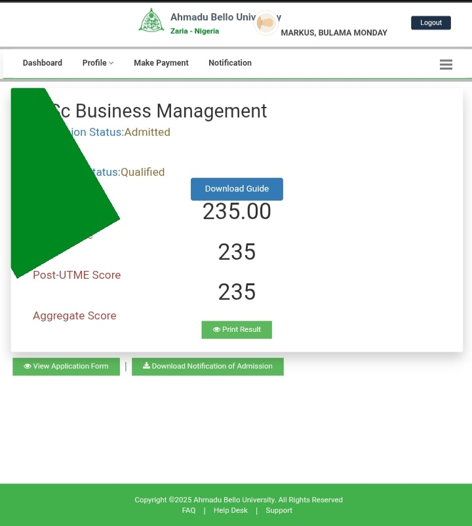Screen dimensions: 472x526
Task: Click the Post-UTME Score label
Action: point(77,275)
